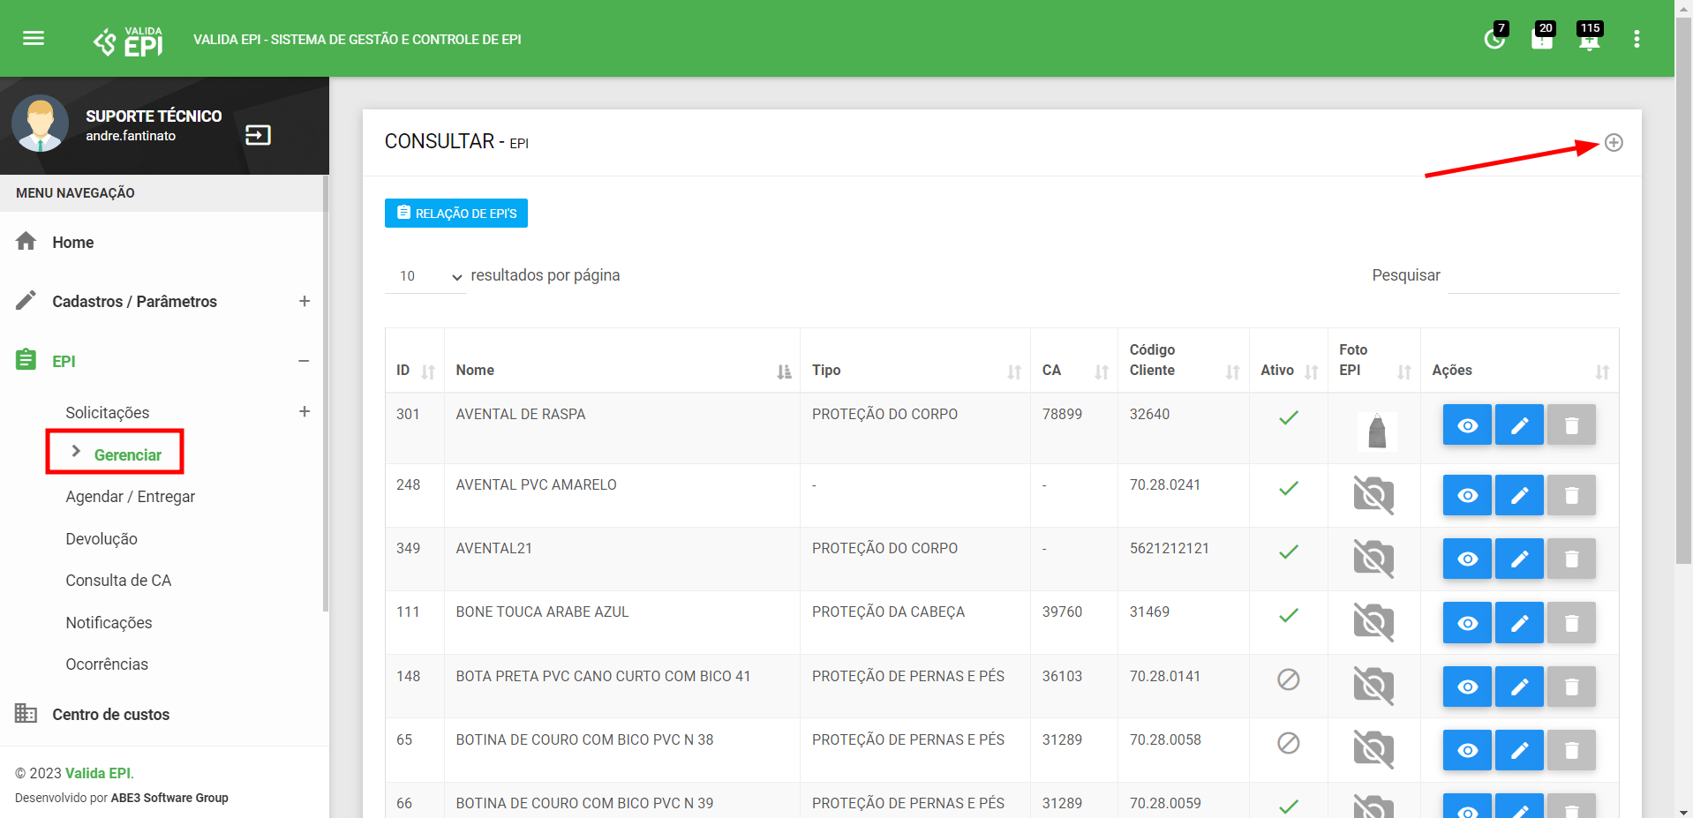Click active checkmark for AVENTAL DE RASPA
The width and height of the screenshot is (1693, 818).
click(1289, 417)
